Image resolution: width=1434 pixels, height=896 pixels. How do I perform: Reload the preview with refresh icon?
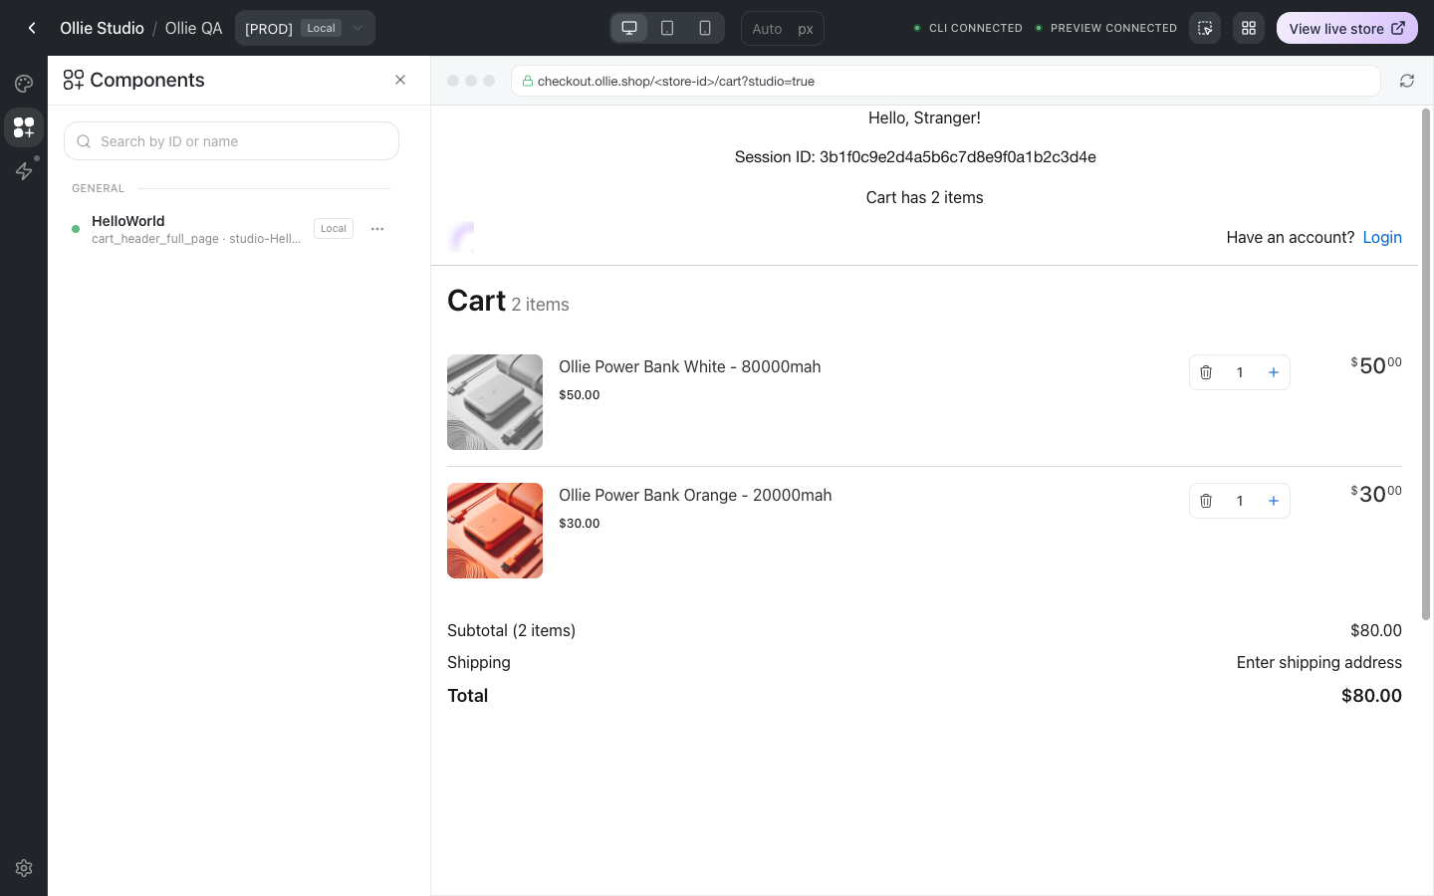tap(1407, 81)
